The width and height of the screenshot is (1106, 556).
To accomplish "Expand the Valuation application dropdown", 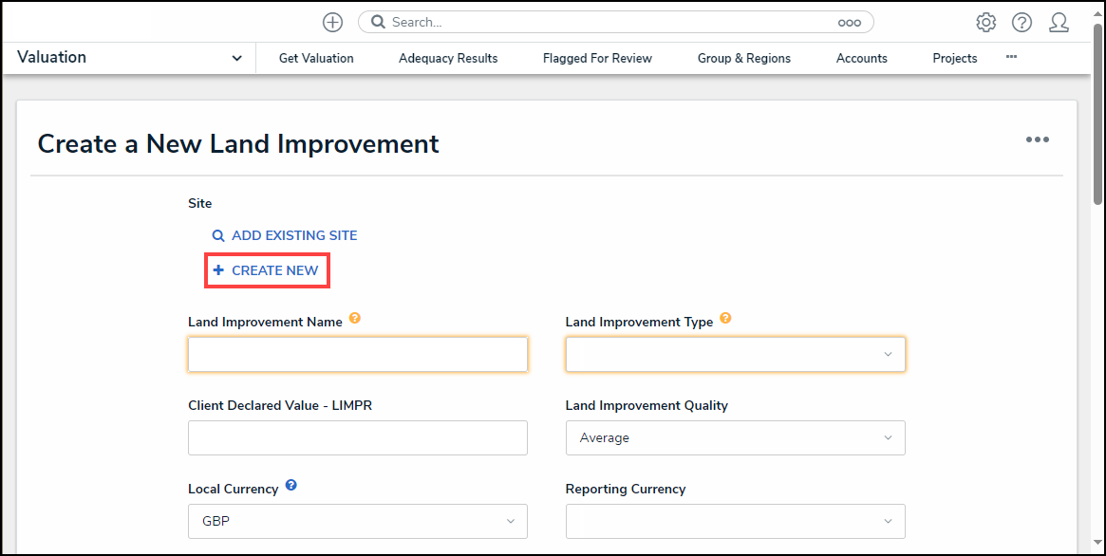I will click(x=237, y=59).
